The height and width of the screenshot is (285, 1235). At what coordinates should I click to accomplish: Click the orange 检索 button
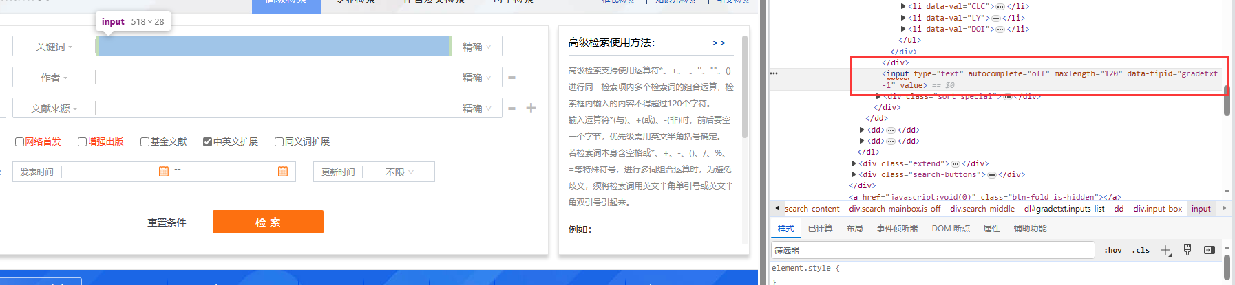click(x=268, y=222)
